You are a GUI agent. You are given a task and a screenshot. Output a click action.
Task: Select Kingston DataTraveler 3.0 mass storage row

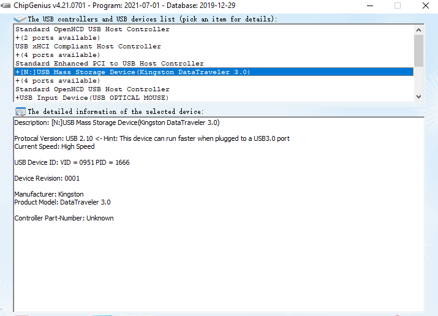tap(214, 72)
